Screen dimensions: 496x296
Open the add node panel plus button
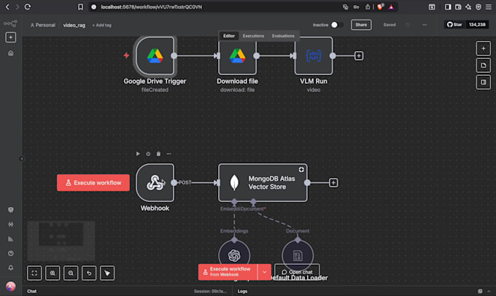click(x=484, y=49)
